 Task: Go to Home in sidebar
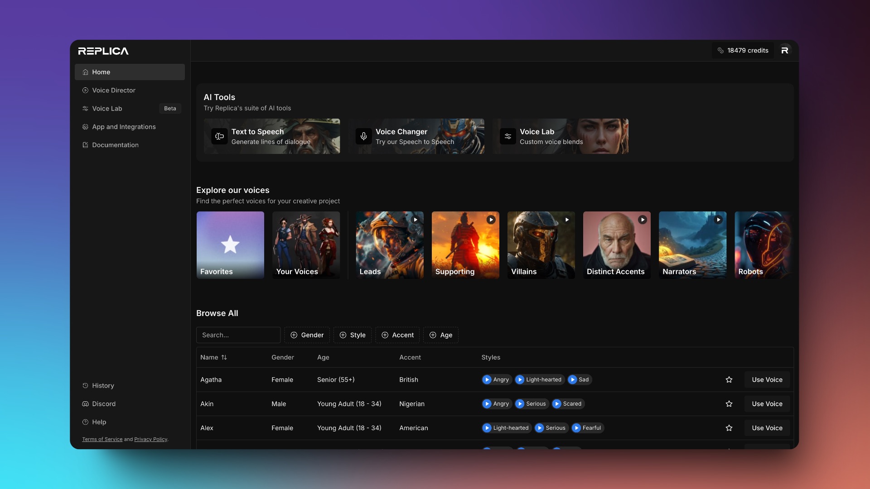(x=130, y=72)
